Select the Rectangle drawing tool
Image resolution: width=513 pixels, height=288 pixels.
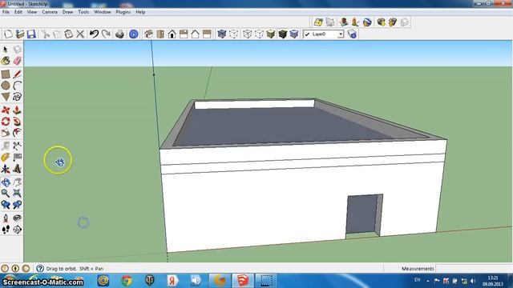6,74
